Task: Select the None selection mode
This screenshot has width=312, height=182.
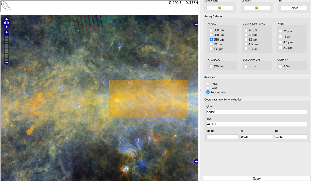Action: tap(208, 84)
